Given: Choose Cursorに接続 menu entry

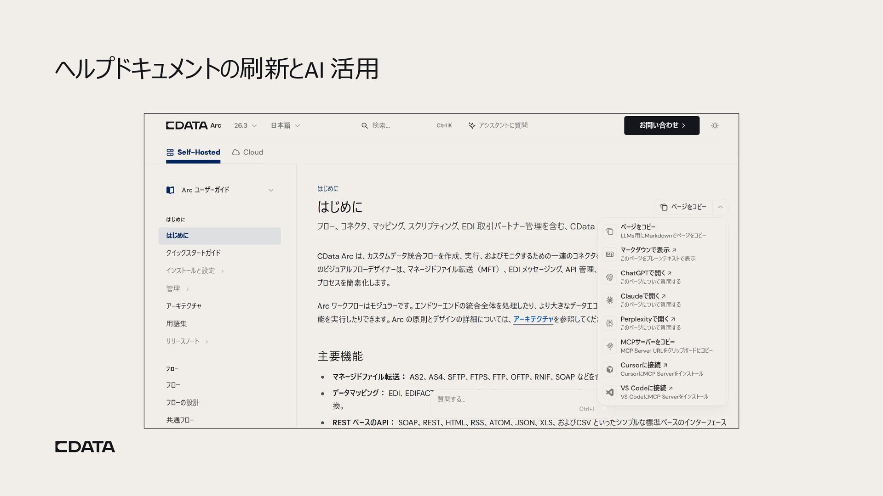Looking at the screenshot, I should pos(663,369).
